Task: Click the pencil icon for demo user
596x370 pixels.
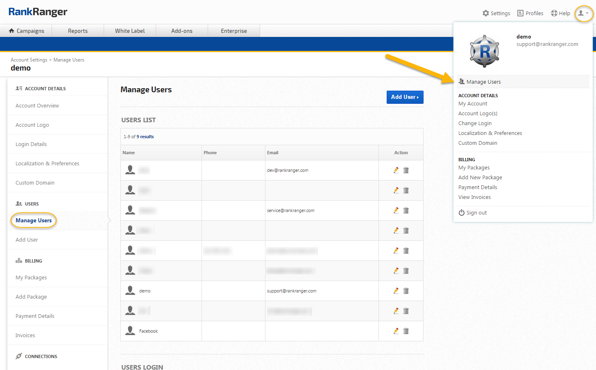Action: pos(396,291)
